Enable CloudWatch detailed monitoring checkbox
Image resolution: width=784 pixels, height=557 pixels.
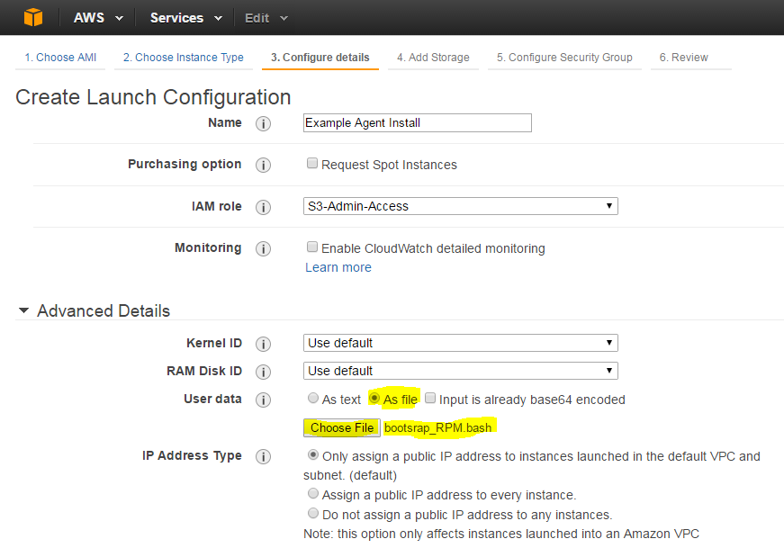coord(312,247)
